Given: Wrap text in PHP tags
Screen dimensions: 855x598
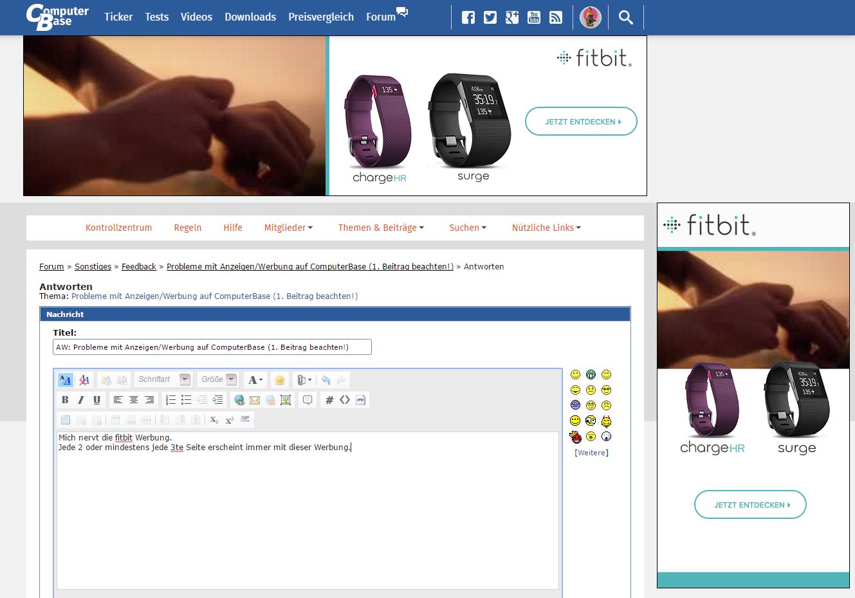Looking at the screenshot, I should [361, 400].
